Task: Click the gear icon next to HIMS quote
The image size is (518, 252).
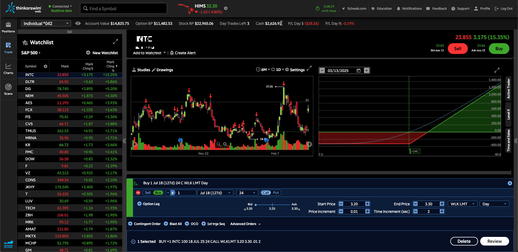Action: click(226, 8)
